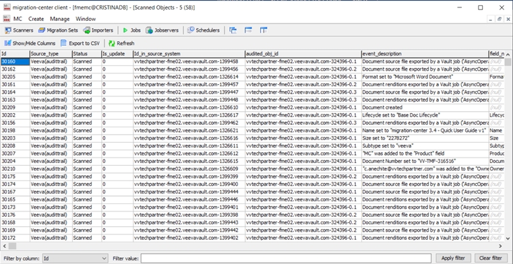Open the Importers view
Screen dimensions: 513x264
[98, 30]
